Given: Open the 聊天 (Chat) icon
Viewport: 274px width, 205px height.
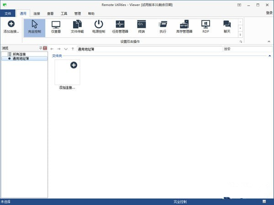Looking at the screenshot, I should tap(227, 27).
